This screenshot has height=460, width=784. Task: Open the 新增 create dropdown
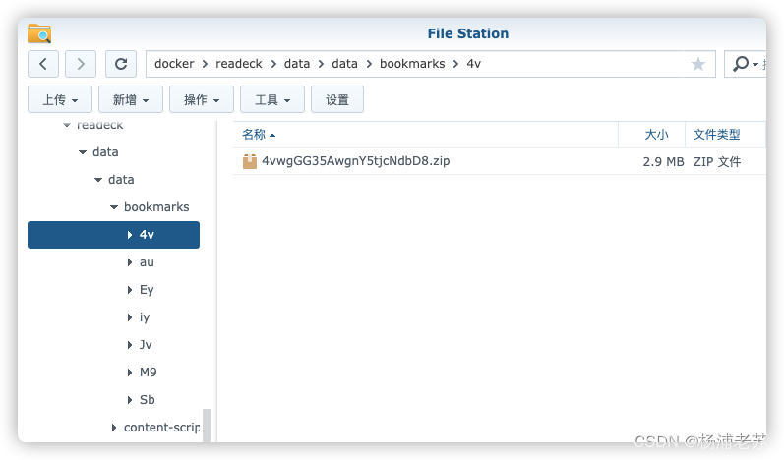[x=131, y=99]
